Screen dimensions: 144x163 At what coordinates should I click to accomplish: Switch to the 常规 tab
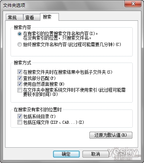[x=14, y=17]
